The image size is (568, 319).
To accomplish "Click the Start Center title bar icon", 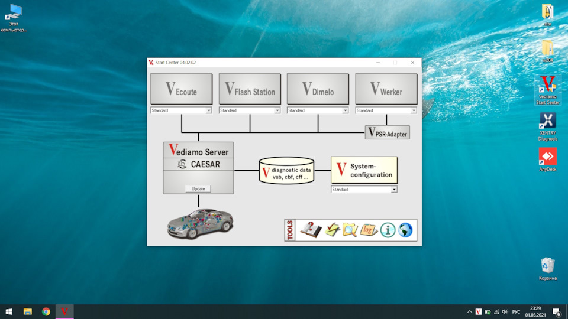I will [151, 63].
